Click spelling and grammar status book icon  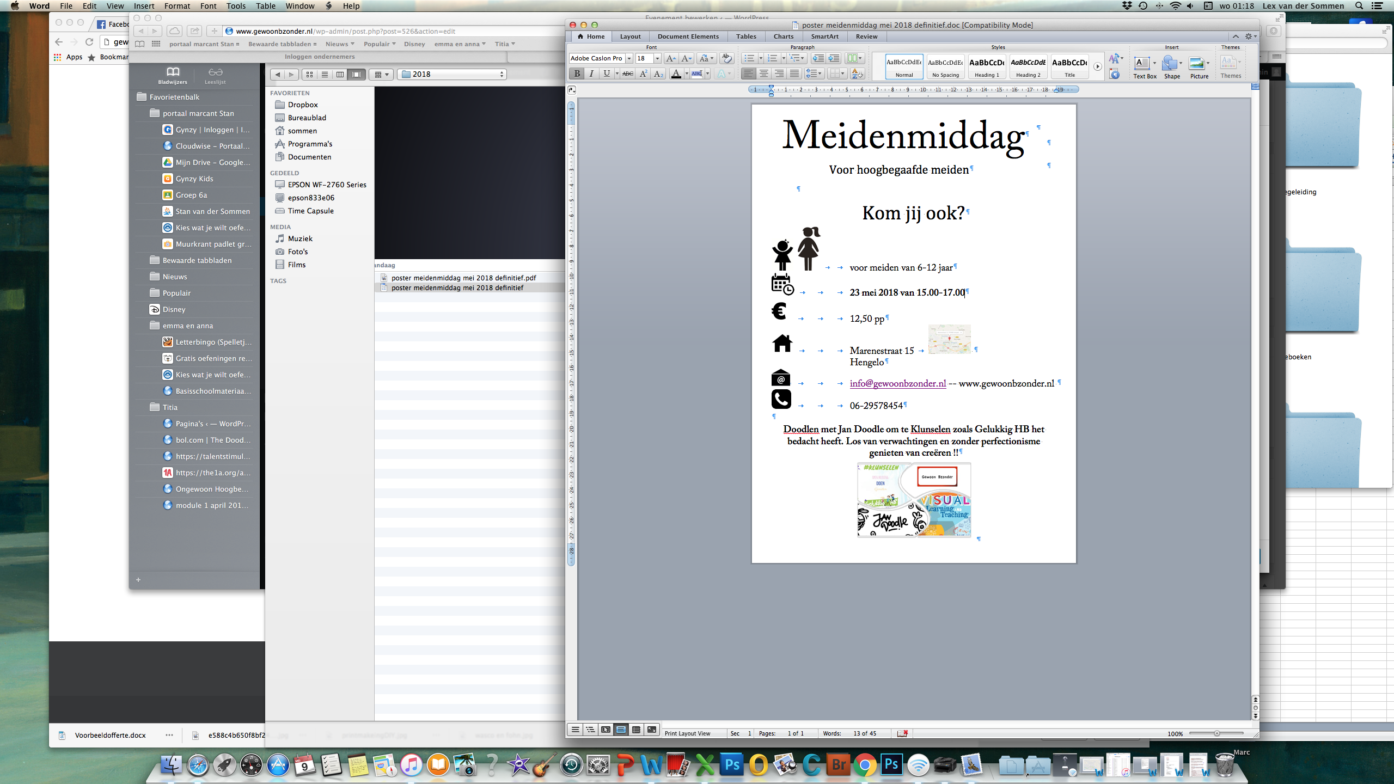(902, 733)
